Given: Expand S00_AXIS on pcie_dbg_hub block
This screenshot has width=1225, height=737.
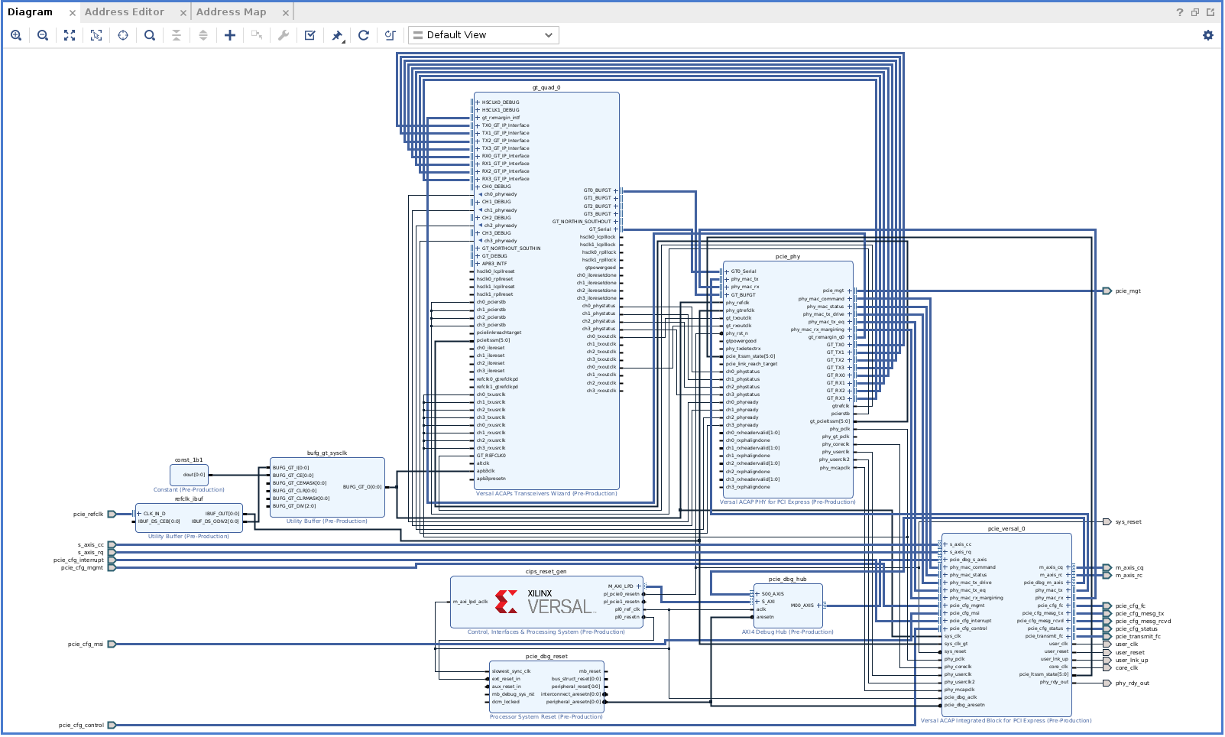Looking at the screenshot, I should click(x=757, y=594).
